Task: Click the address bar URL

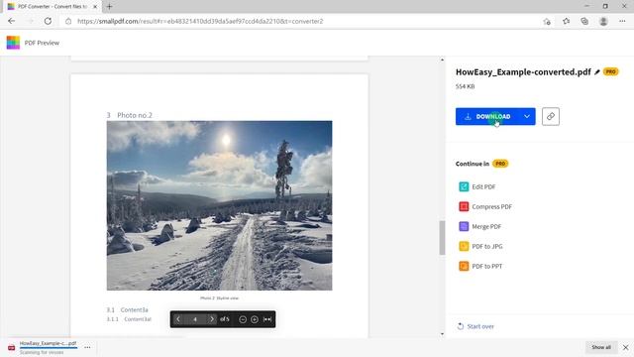Action: [x=200, y=21]
